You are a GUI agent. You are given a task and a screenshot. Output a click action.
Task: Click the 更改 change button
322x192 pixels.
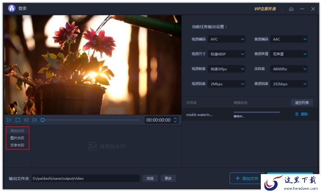pyautogui.click(x=168, y=179)
